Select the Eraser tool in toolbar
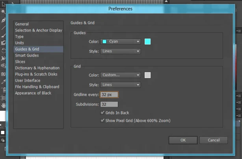 pos(3,43)
